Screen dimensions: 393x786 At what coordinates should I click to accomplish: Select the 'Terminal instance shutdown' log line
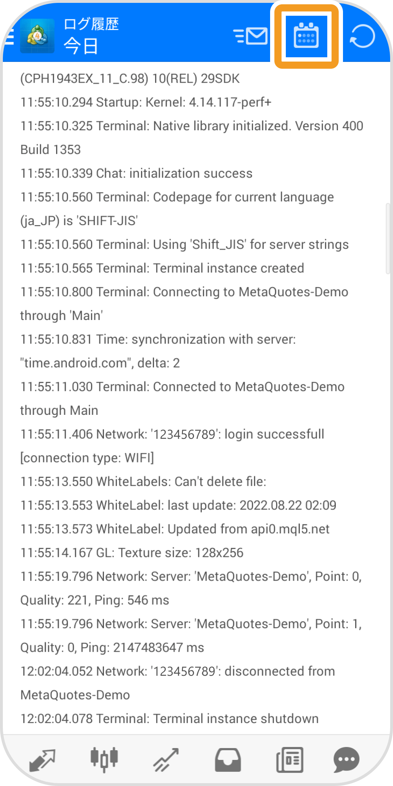pyautogui.click(x=169, y=719)
